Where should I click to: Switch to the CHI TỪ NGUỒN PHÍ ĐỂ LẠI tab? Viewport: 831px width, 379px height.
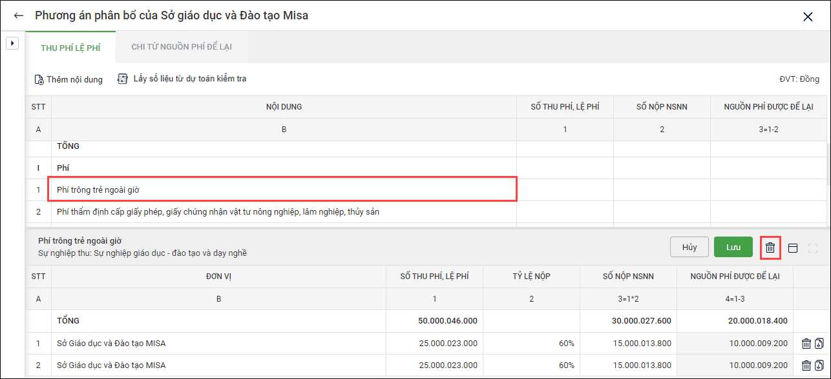click(182, 47)
